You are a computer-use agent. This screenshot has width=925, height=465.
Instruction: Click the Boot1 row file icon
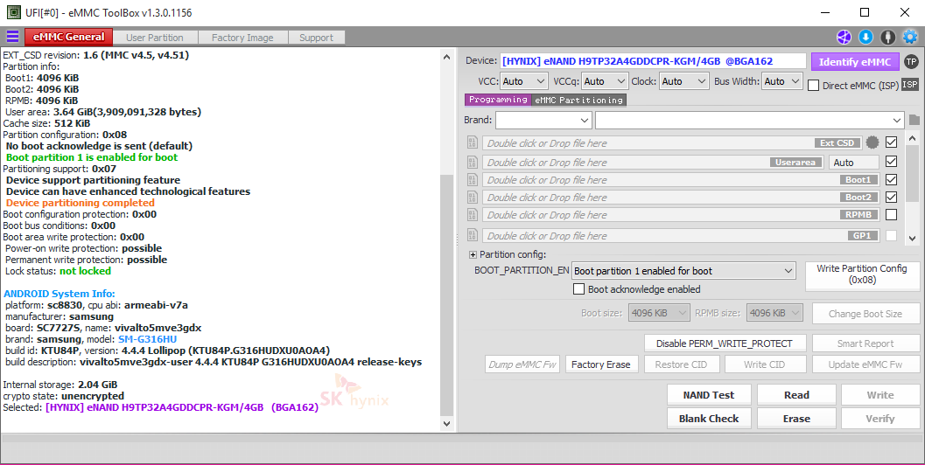pyautogui.click(x=473, y=180)
